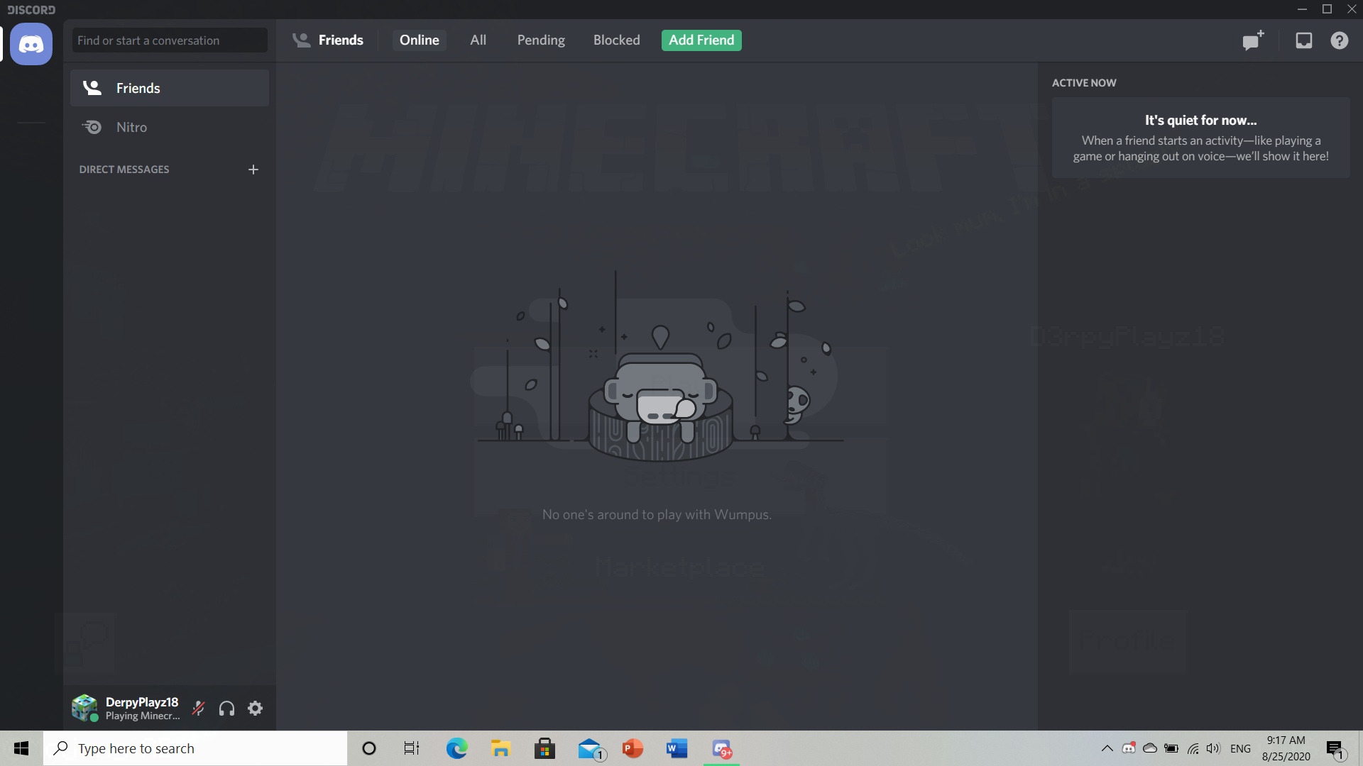Screen dimensions: 1363x766
Task: Open Nitro from sidebar
Action: tap(131, 127)
